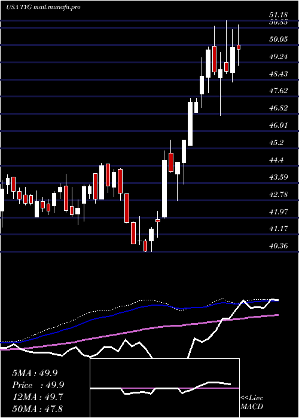Viewport: 299px width, 418px height.
Task: Click the tall white candle spanning 42 to 44.4
Action: point(164,189)
